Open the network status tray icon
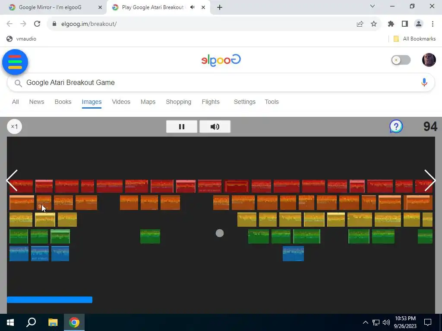 [x=376, y=322]
